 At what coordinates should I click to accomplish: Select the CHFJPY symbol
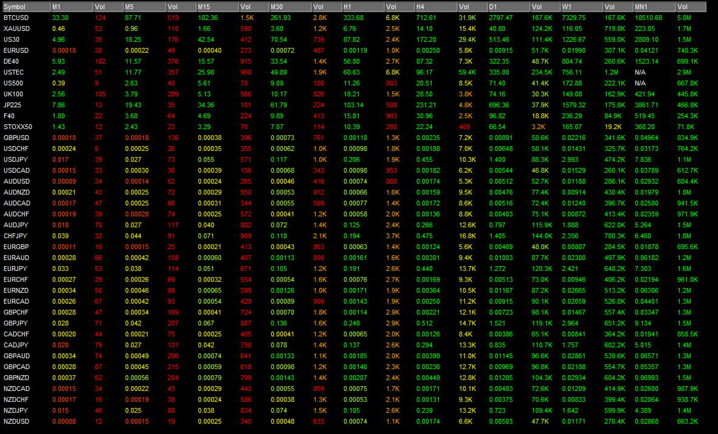point(15,236)
